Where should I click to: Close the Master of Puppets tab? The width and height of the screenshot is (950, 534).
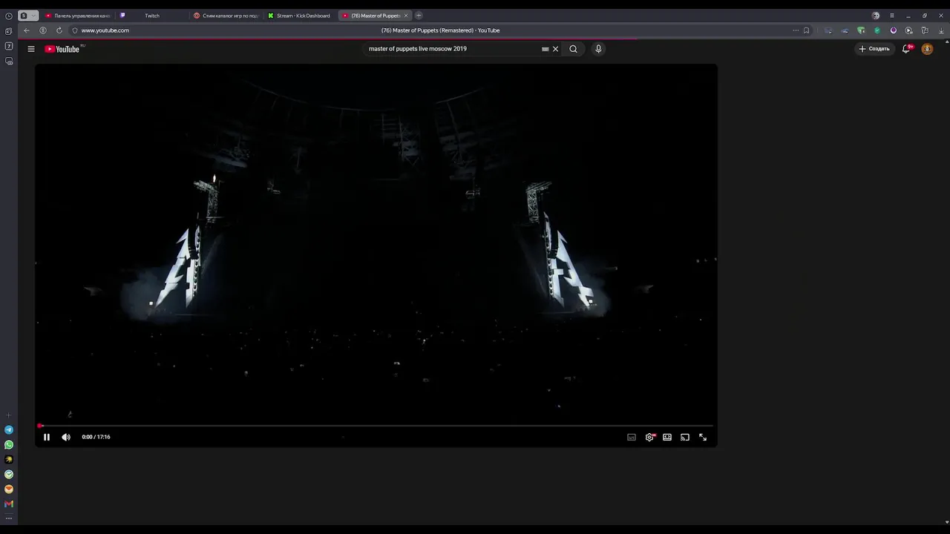tap(406, 16)
